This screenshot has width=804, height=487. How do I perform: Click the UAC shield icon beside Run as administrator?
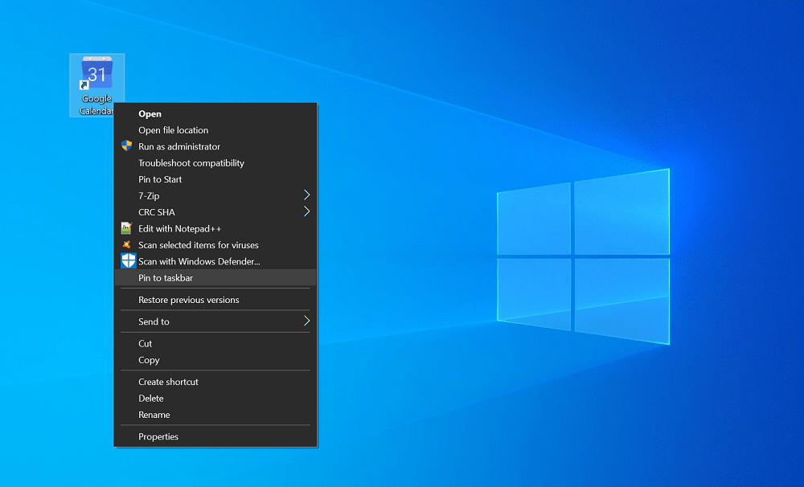(x=127, y=146)
